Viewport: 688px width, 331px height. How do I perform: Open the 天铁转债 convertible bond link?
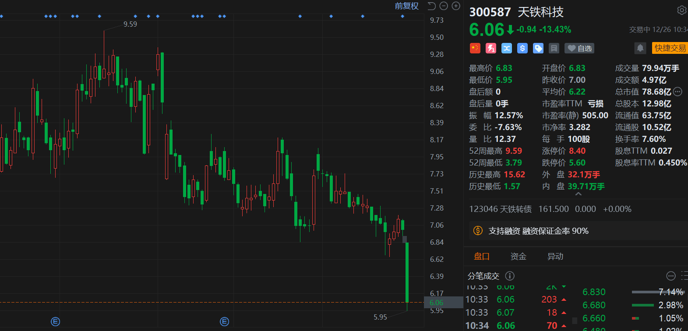501,209
